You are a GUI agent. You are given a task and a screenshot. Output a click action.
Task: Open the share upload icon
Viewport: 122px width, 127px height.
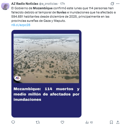(118, 122)
